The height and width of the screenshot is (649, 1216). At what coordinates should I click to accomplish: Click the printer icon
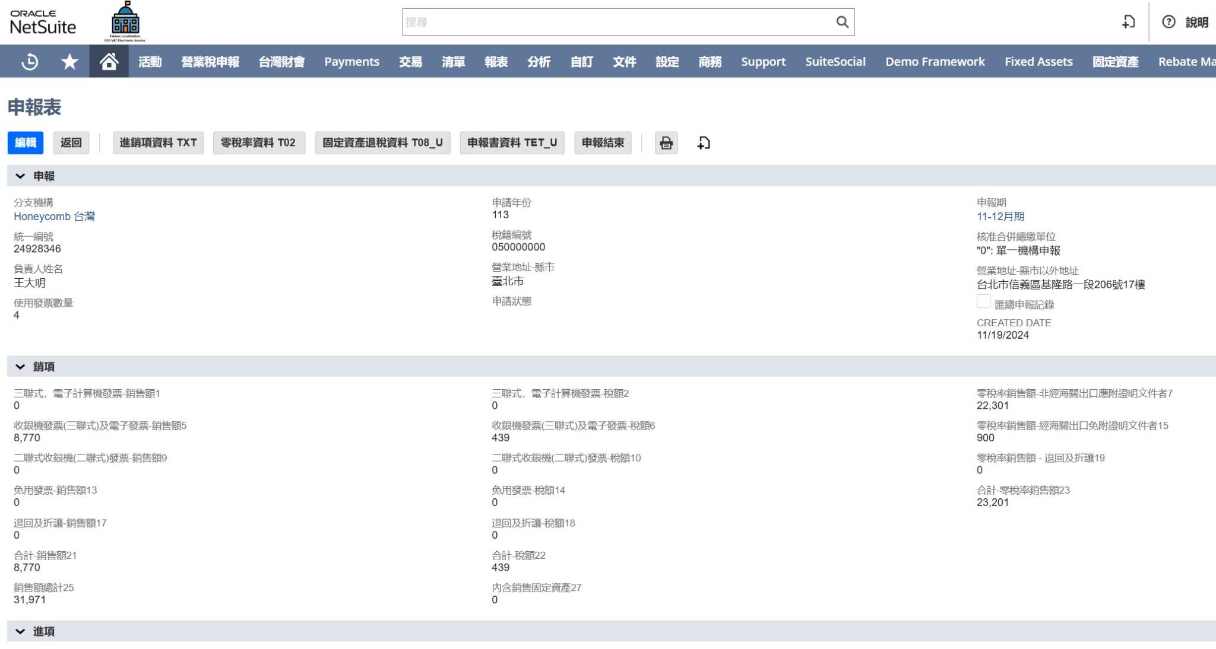pyautogui.click(x=666, y=143)
